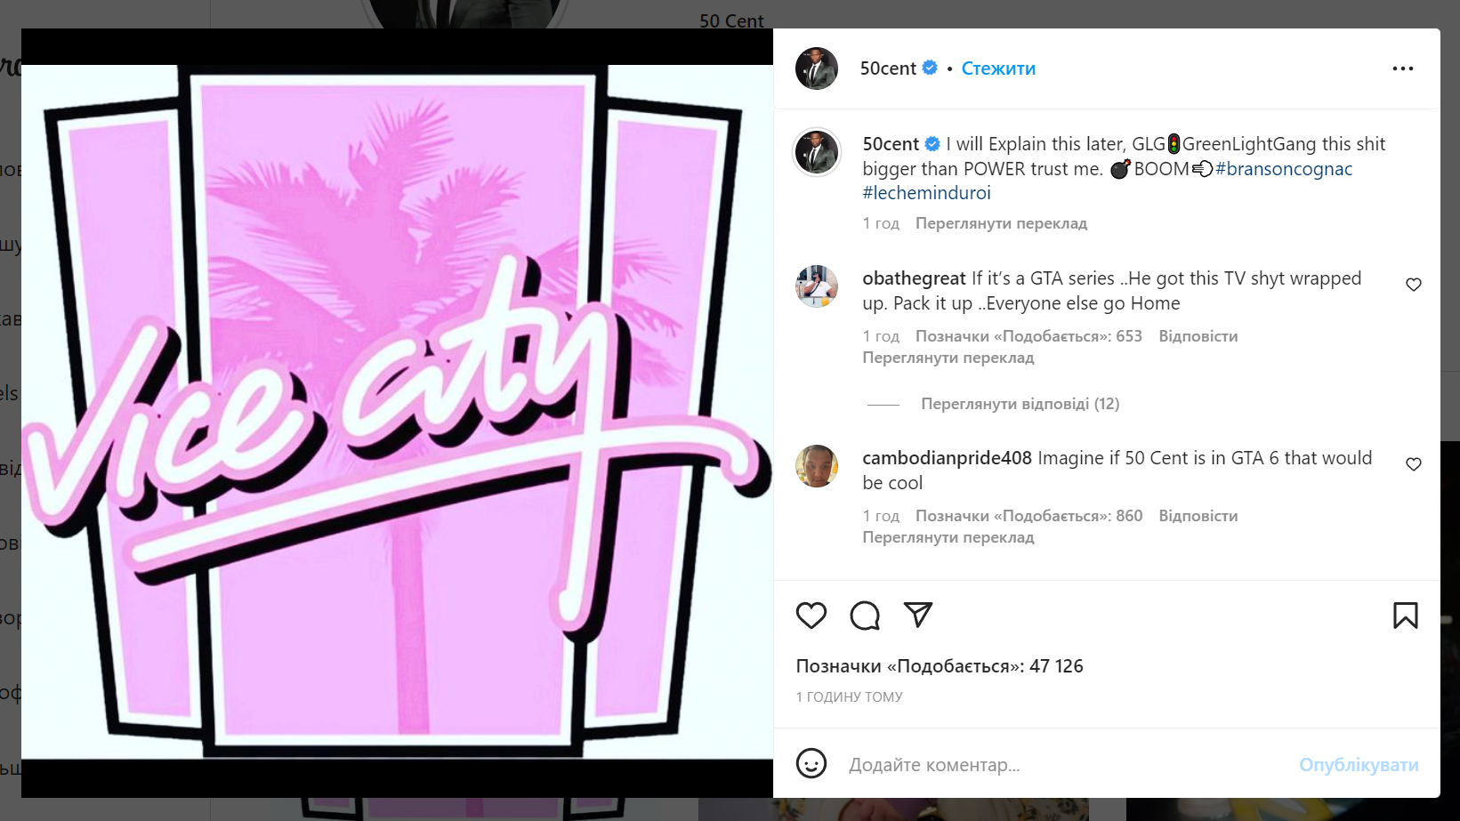Open obathegreat's profile picture
Screen dimensions: 1460x821
point(816,286)
